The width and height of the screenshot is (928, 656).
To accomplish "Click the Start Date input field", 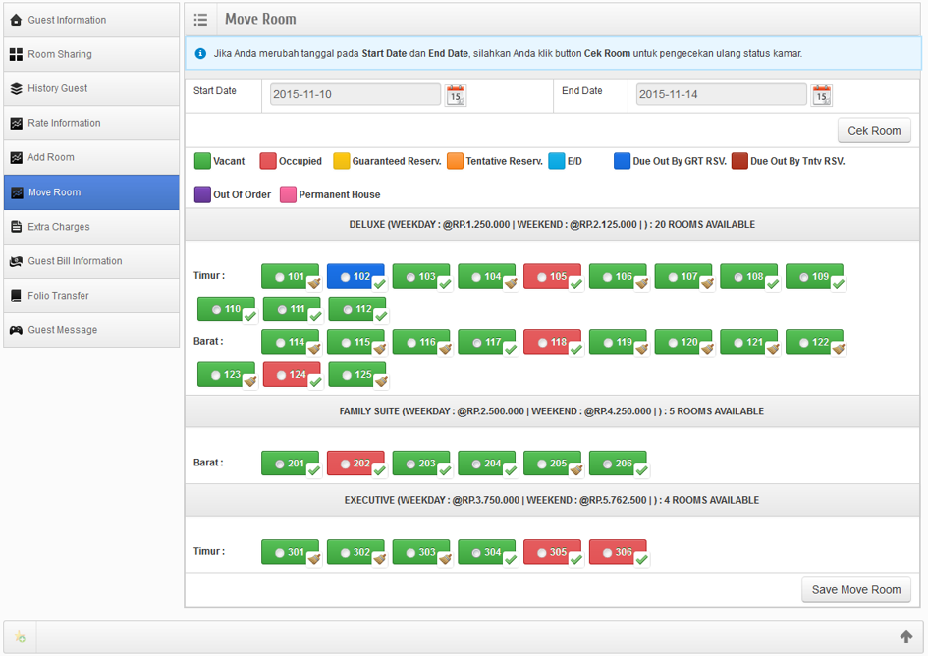I will (355, 95).
